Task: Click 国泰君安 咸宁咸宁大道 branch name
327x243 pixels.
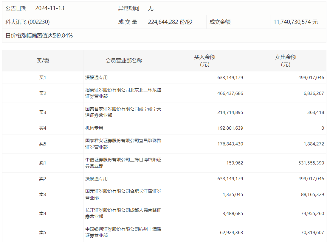Action: click(x=123, y=112)
